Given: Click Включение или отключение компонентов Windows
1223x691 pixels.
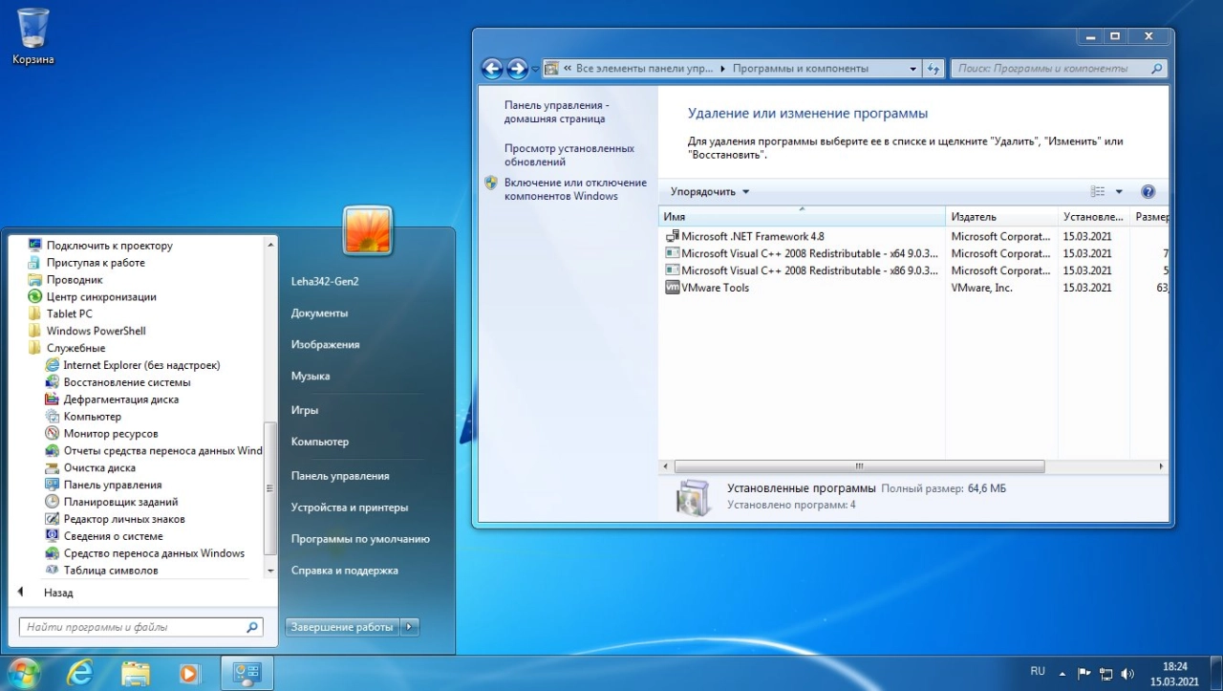Looking at the screenshot, I should pos(575,189).
